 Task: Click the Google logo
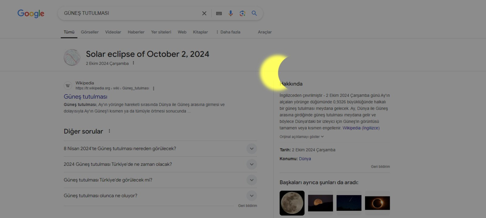coord(31,13)
